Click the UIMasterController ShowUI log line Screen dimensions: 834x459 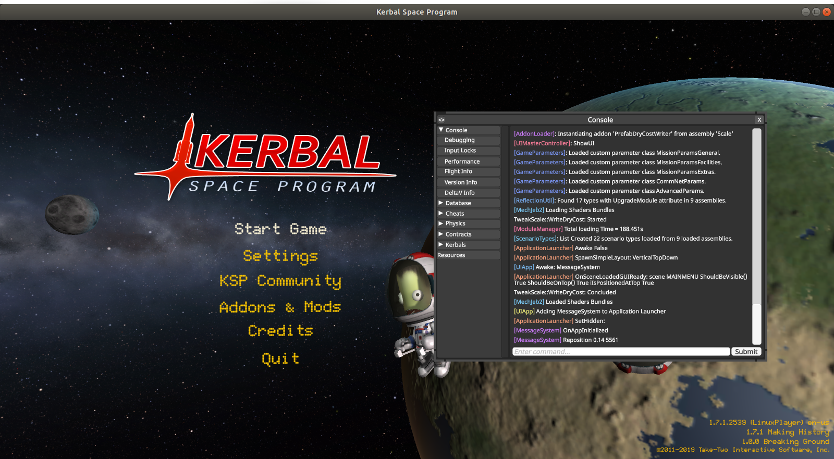coord(554,143)
